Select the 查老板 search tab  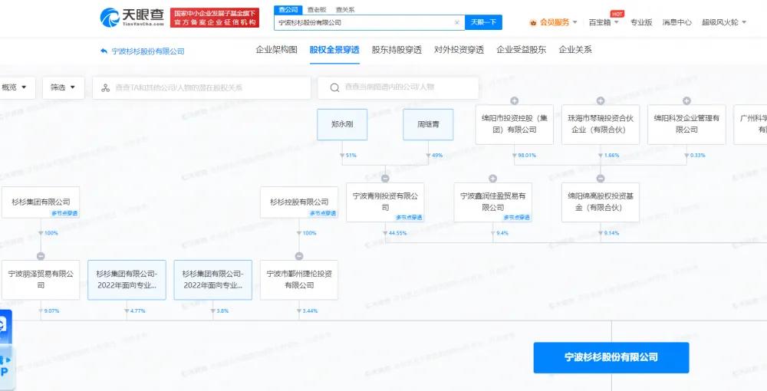[317, 10]
